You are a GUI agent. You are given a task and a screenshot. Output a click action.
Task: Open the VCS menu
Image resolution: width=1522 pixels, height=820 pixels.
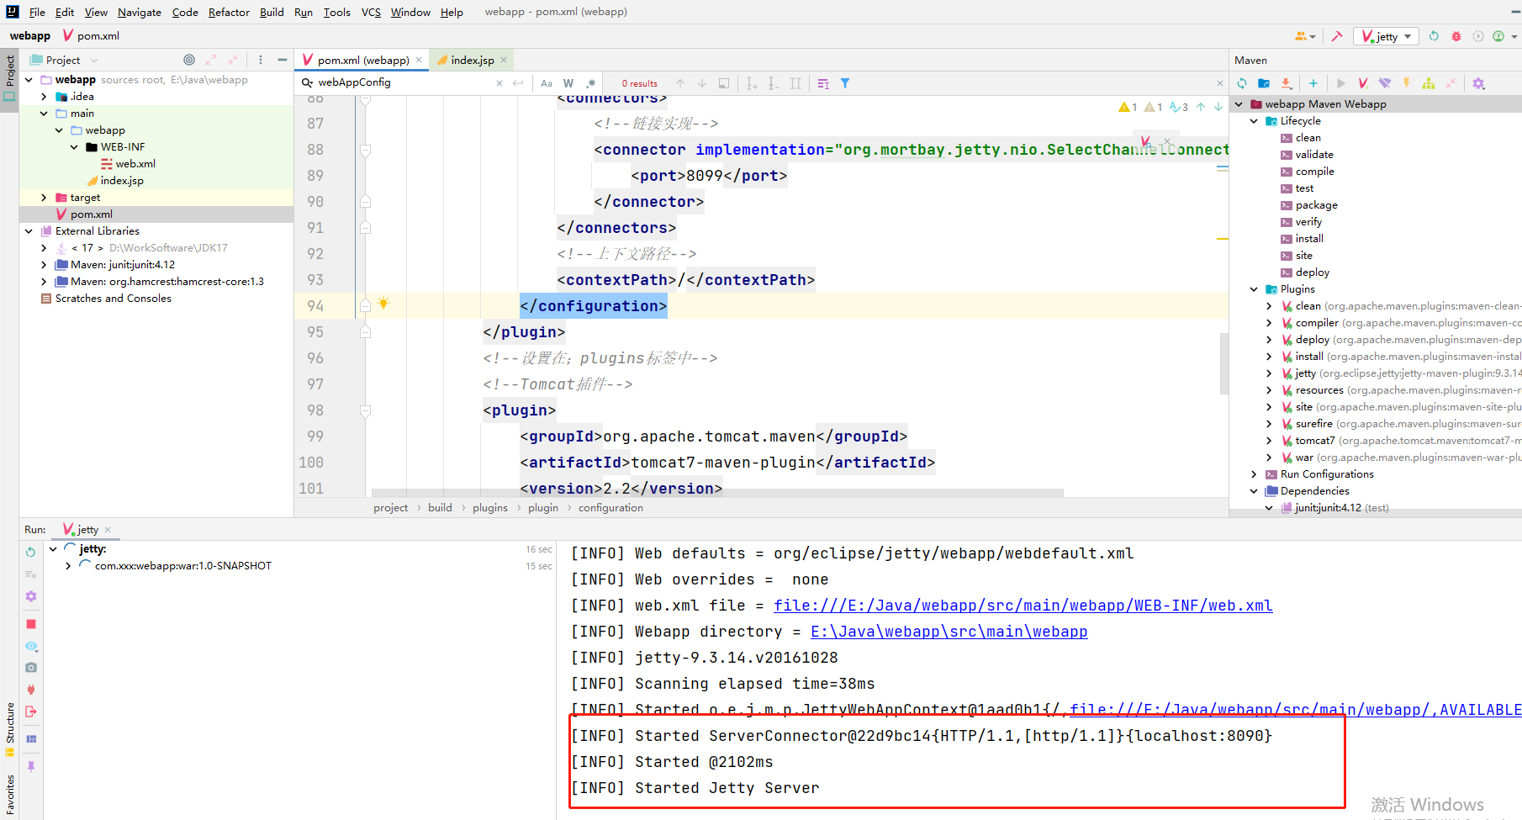pyautogui.click(x=371, y=12)
